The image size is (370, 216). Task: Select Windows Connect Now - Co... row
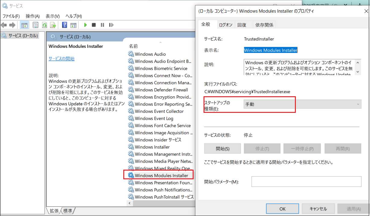[161, 76]
